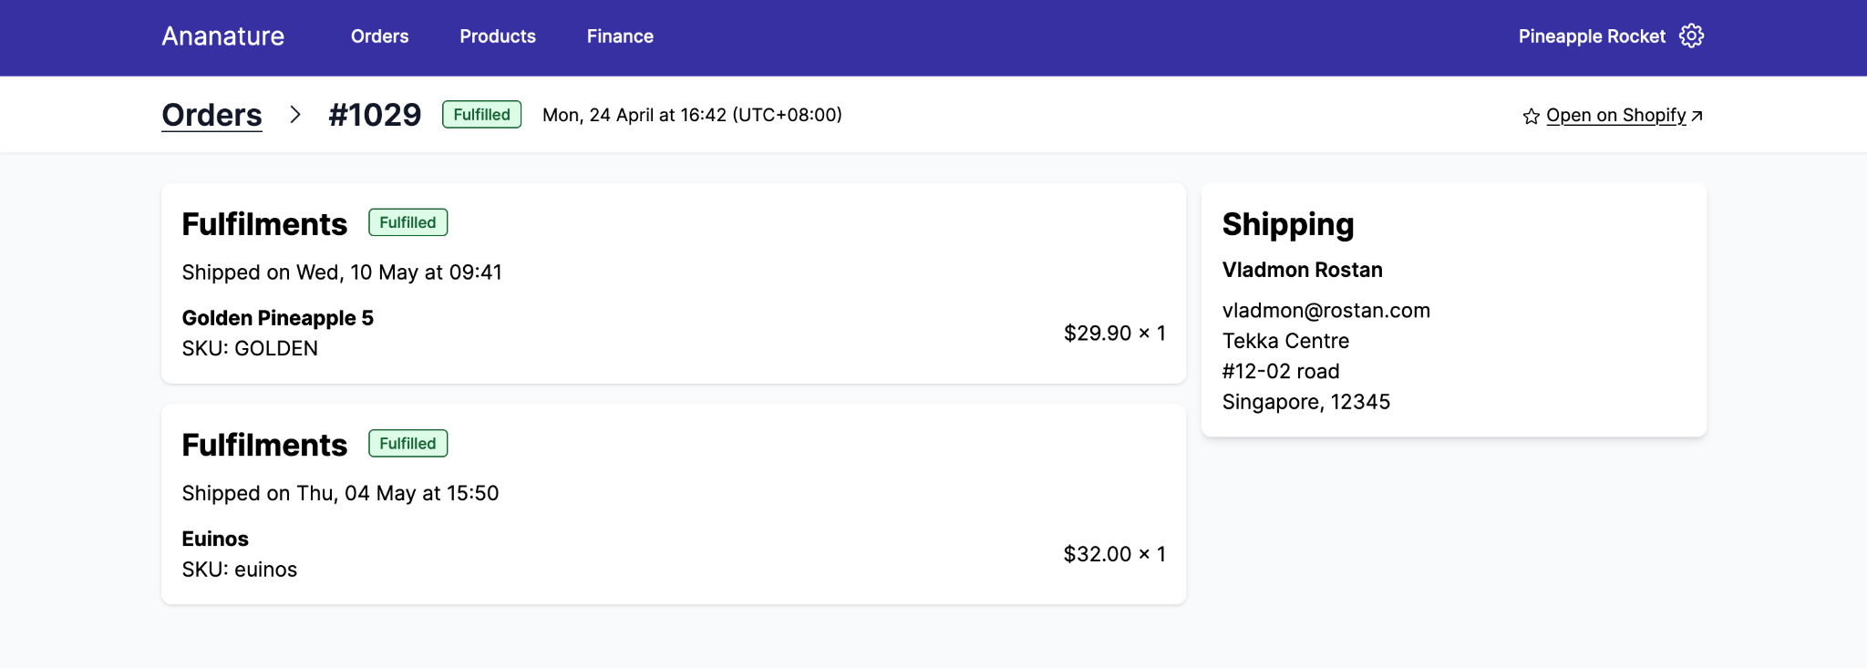Click the $32.00 × 1 price line

(x=1114, y=554)
